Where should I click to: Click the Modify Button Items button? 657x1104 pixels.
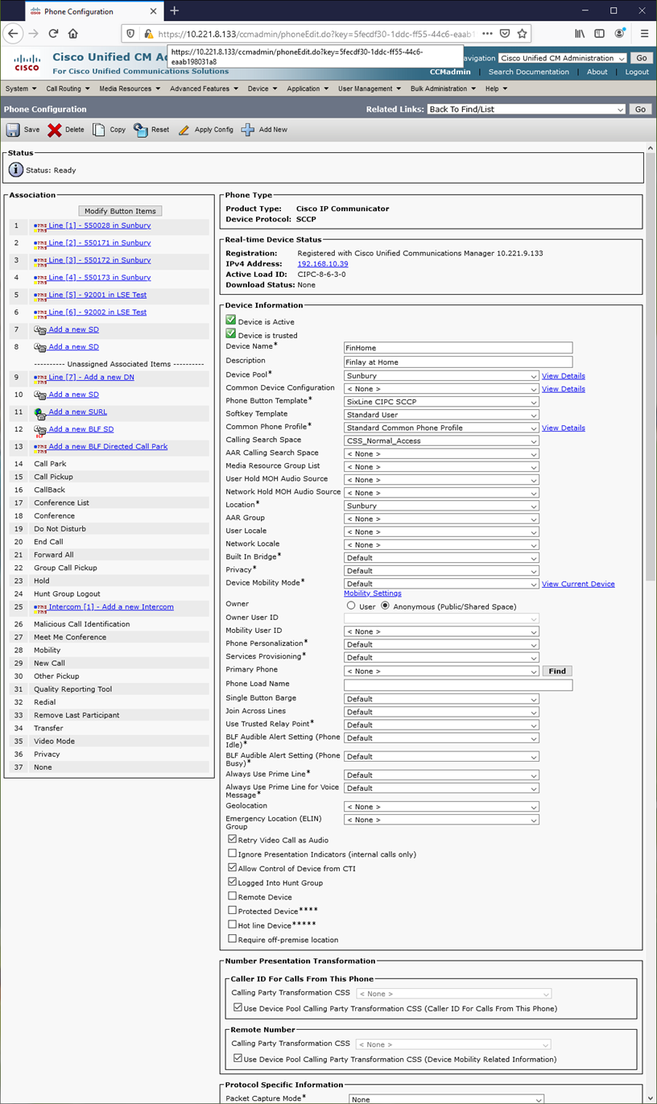pyautogui.click(x=121, y=211)
